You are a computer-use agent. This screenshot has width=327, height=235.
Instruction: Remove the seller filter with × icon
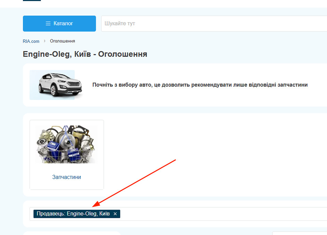[x=115, y=214]
